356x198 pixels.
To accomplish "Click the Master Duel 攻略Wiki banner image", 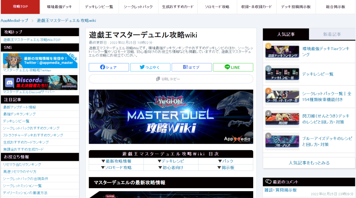I will [171, 117].
